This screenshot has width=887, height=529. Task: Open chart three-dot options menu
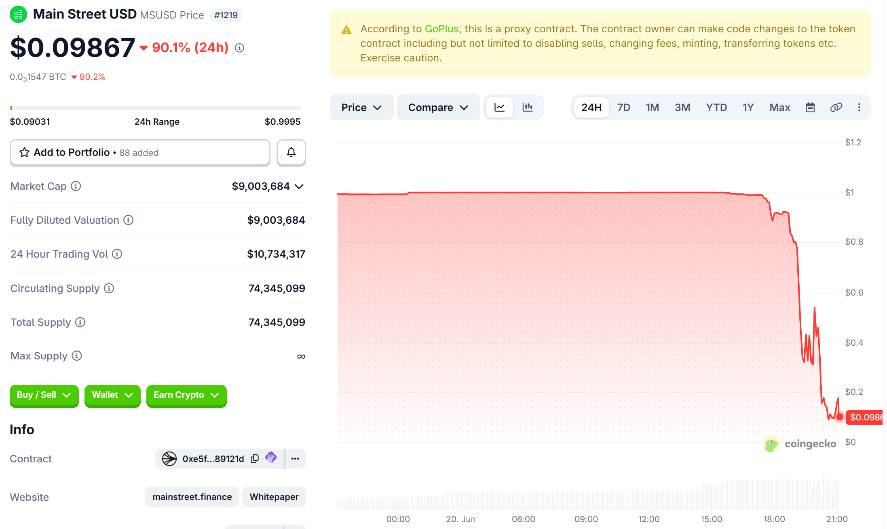click(859, 107)
